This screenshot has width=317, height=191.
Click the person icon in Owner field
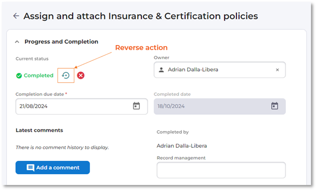pyautogui.click(x=161, y=70)
